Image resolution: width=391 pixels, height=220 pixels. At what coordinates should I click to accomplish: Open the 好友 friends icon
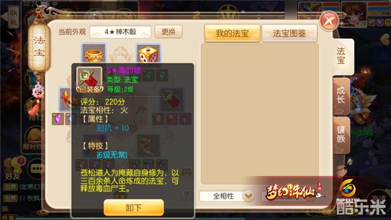click(x=14, y=169)
